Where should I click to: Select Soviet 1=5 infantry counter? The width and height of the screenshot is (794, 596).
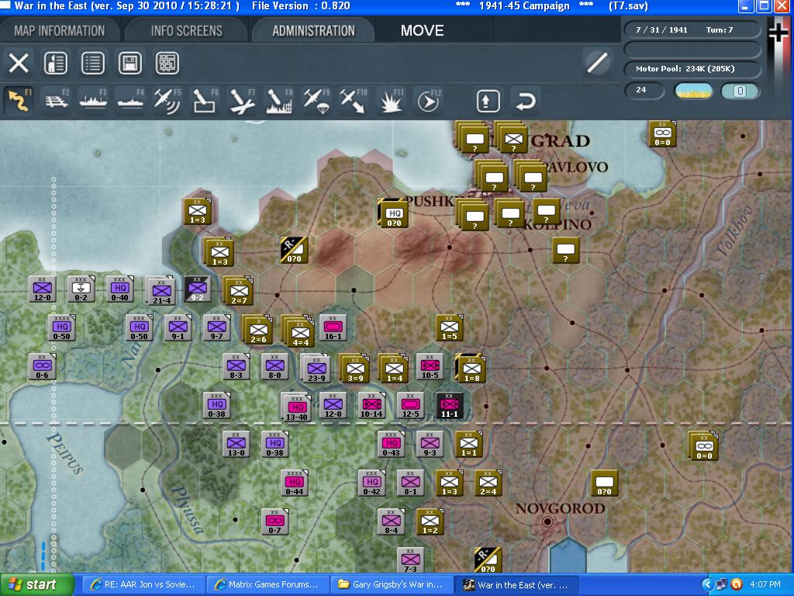(x=450, y=328)
